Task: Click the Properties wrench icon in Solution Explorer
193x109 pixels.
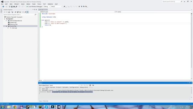Action: pyautogui.click(x=25, y=12)
